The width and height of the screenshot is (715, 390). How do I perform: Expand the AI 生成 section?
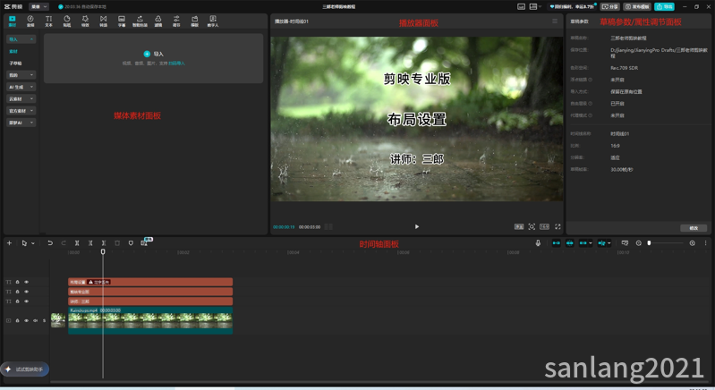pyautogui.click(x=21, y=87)
